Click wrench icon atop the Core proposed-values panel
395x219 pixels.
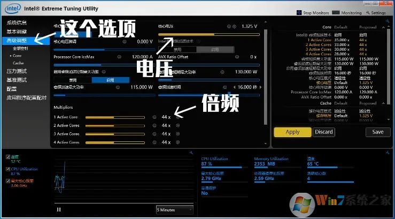pos(387,21)
